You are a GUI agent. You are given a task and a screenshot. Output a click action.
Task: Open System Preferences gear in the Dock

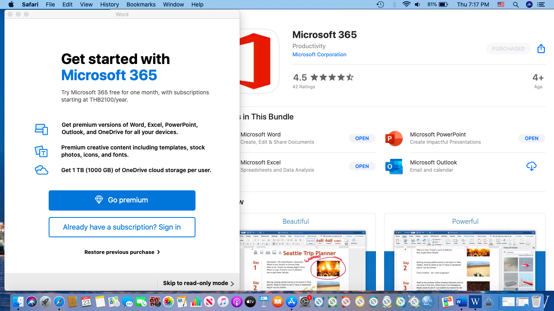[x=305, y=302]
